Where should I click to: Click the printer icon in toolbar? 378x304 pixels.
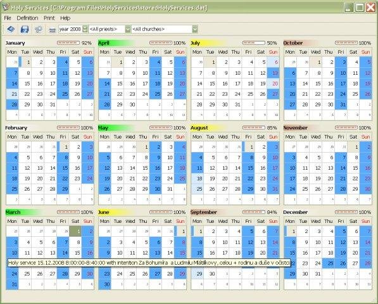pyautogui.click(x=52, y=30)
